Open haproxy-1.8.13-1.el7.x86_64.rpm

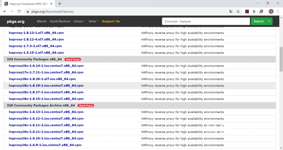pos(36,33)
